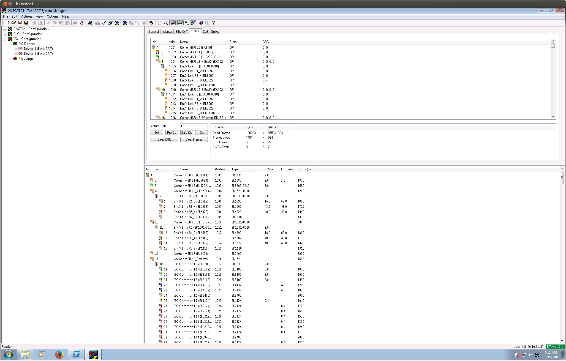Choose target system via computer icon
This screenshot has width=566, height=361.
(x=90, y=23)
